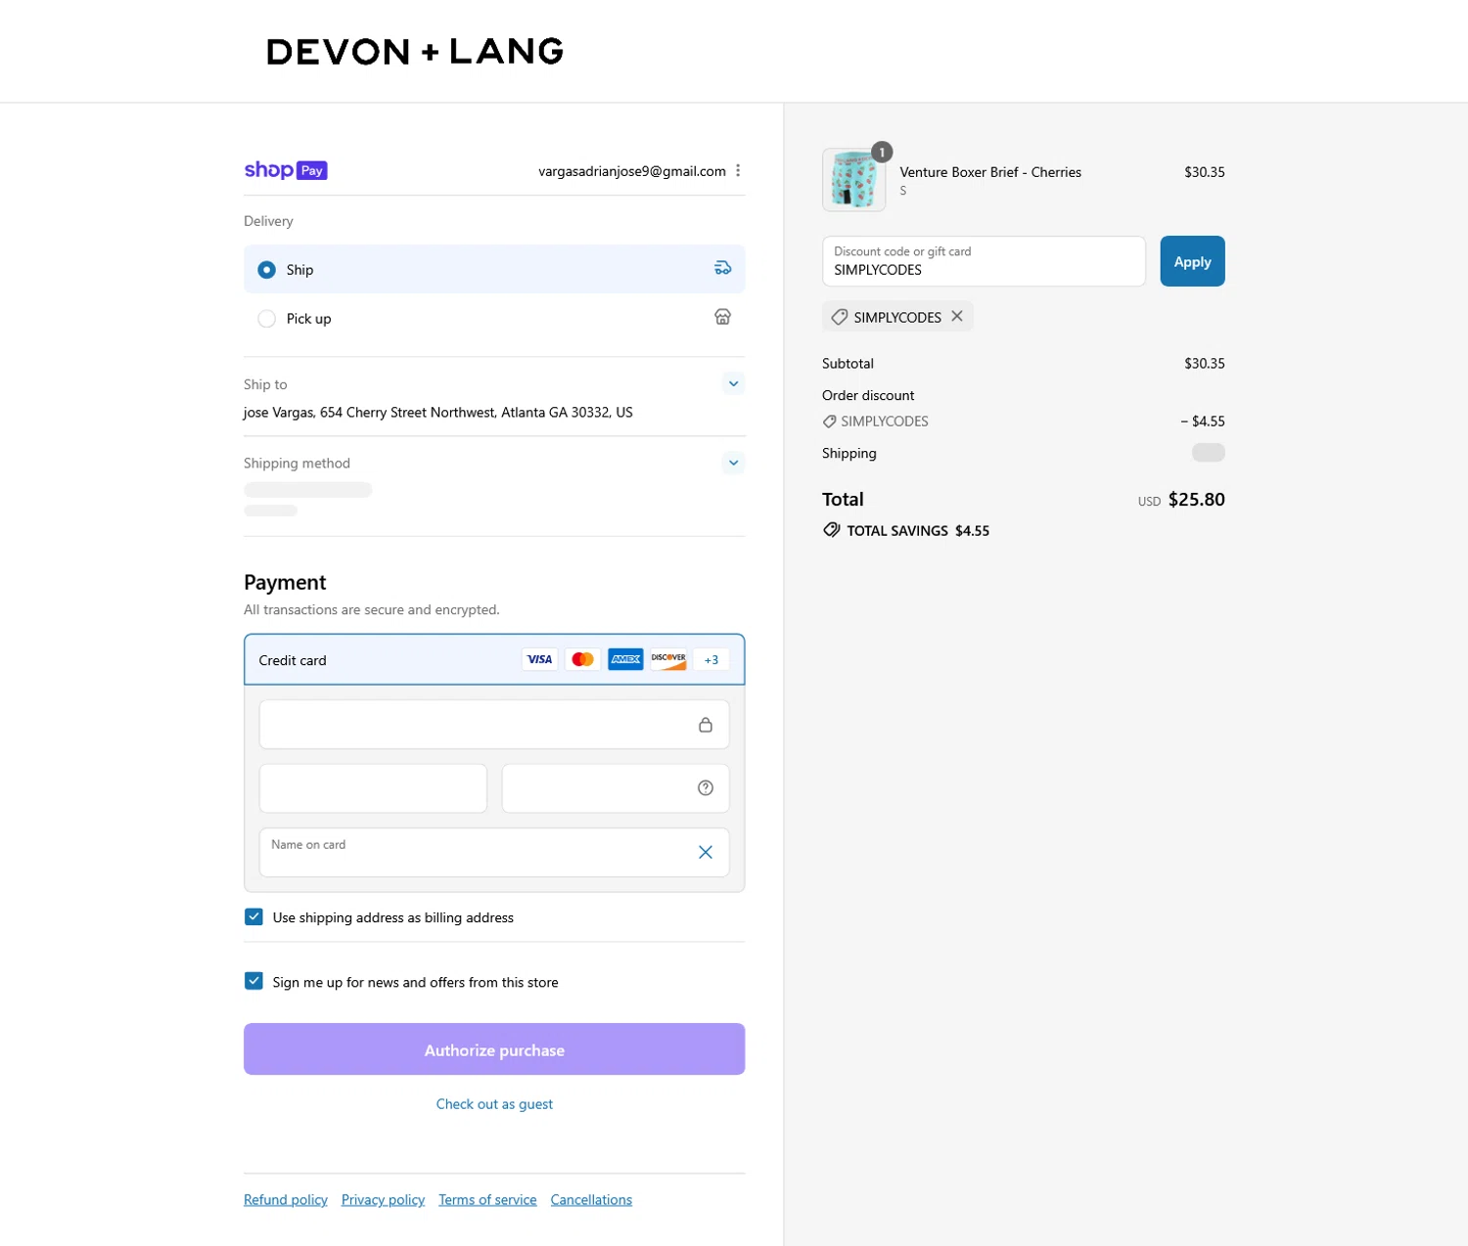This screenshot has width=1468, height=1246.
Task: Click the card number input field
Action: tap(494, 725)
